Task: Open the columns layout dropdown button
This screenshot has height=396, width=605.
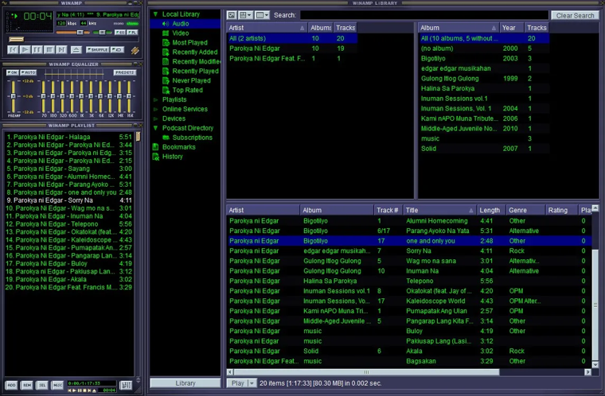Action: tap(262, 15)
